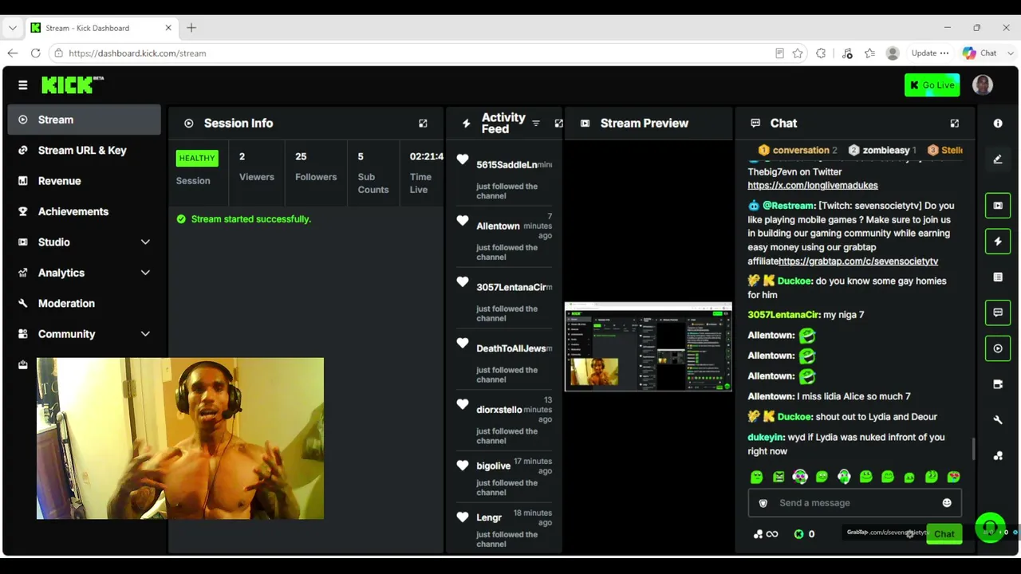Expand the Analytics menu section
Screen dimensions: 1021x574
pos(85,273)
